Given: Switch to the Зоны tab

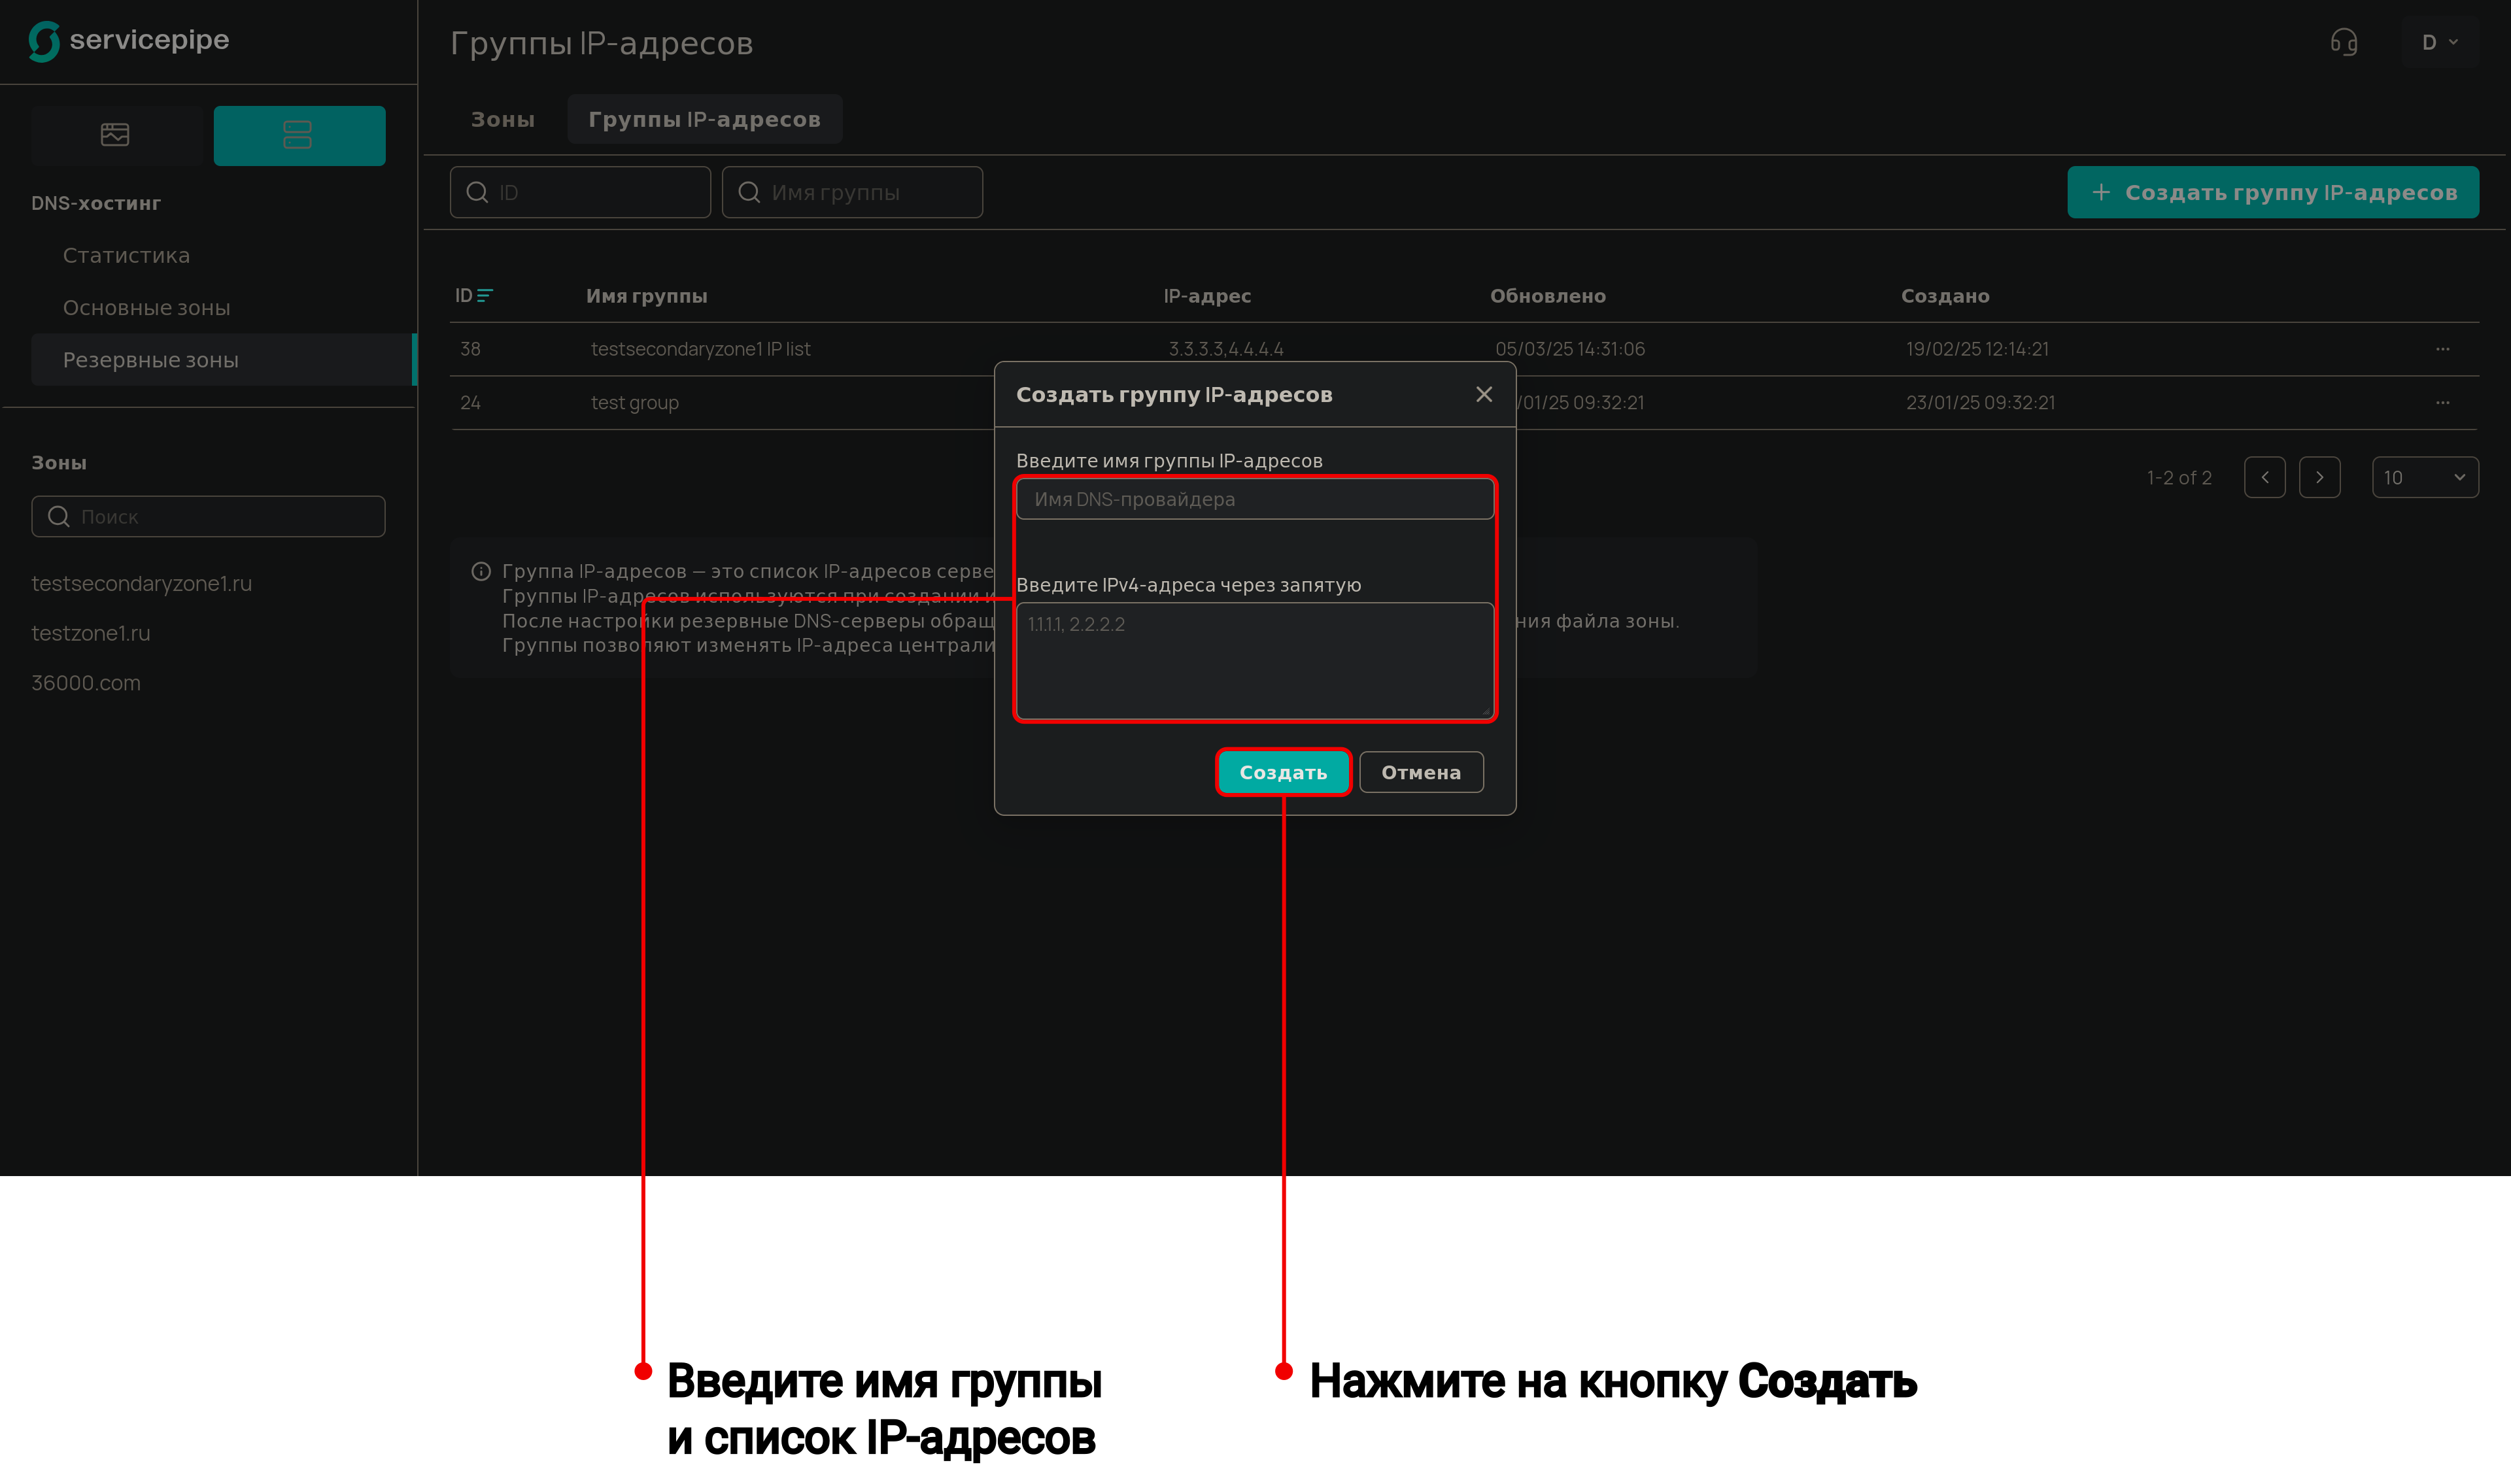Looking at the screenshot, I should pyautogui.click(x=503, y=119).
